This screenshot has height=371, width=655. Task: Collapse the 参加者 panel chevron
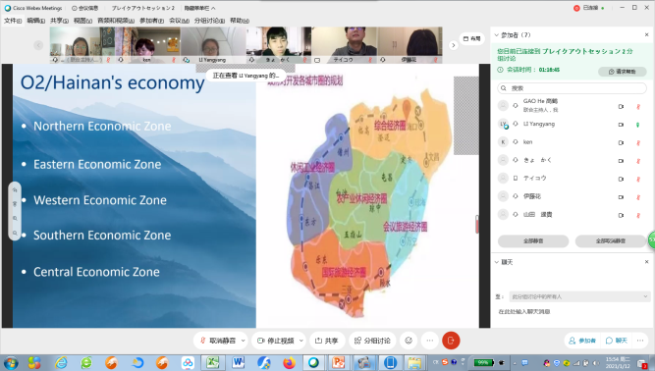[x=496, y=35]
